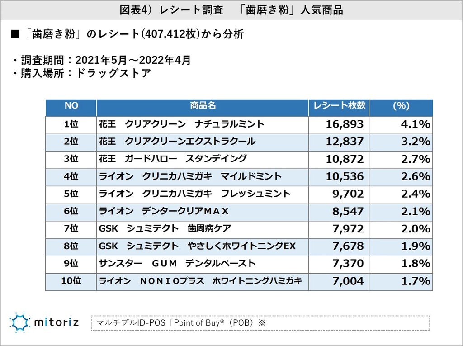Select GSK シュミテクト やさしくホワイトニングEX product name
The height and width of the screenshot is (346, 463).
(x=197, y=246)
